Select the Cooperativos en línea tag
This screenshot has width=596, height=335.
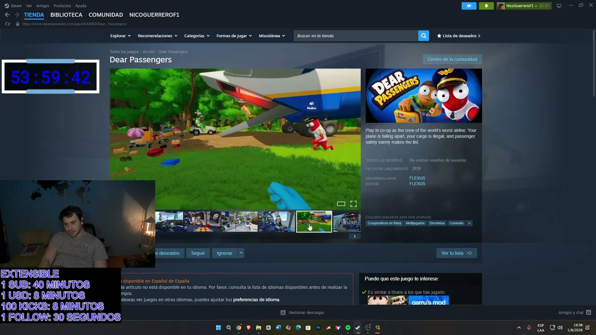tap(384, 223)
